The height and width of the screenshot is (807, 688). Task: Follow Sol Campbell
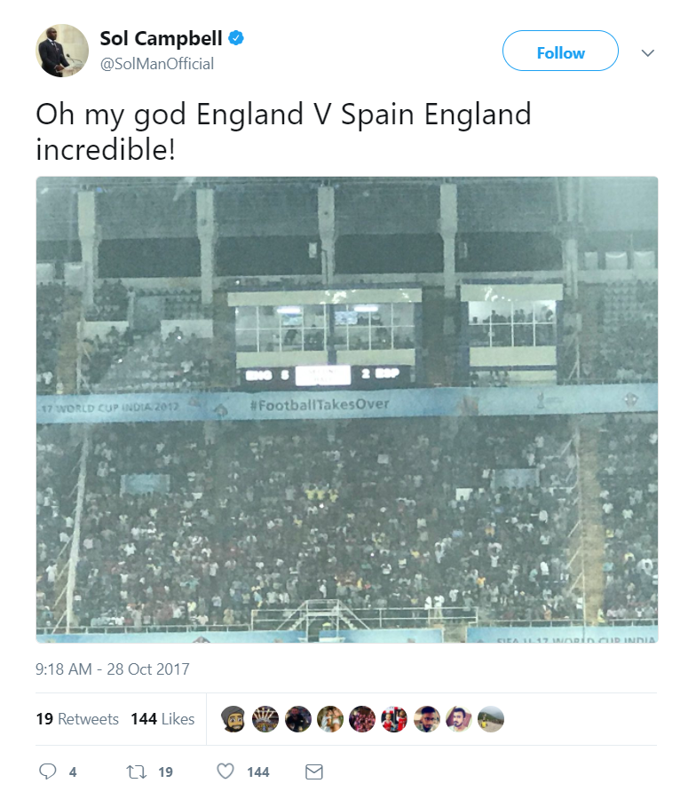(x=560, y=51)
